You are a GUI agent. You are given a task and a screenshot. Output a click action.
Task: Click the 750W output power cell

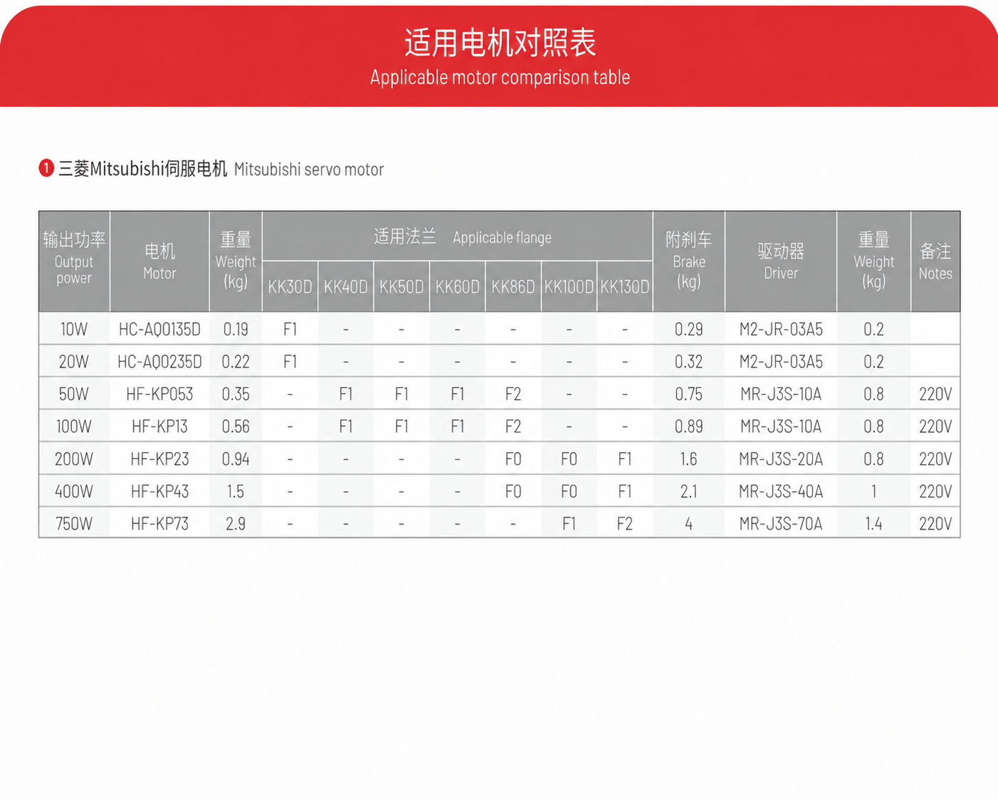74,524
